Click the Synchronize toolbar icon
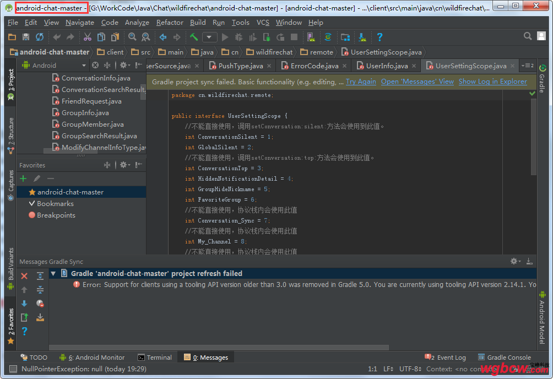 click(x=40, y=37)
